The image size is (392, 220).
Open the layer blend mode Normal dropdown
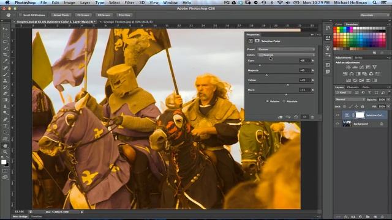click(x=350, y=100)
